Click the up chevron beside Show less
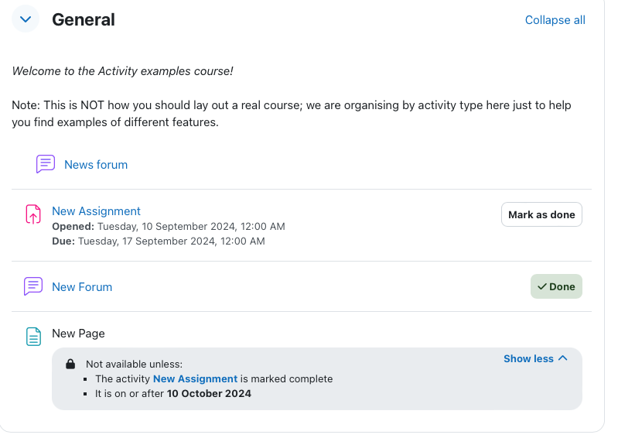Image resolution: width=618 pixels, height=445 pixels. pyautogui.click(x=563, y=358)
